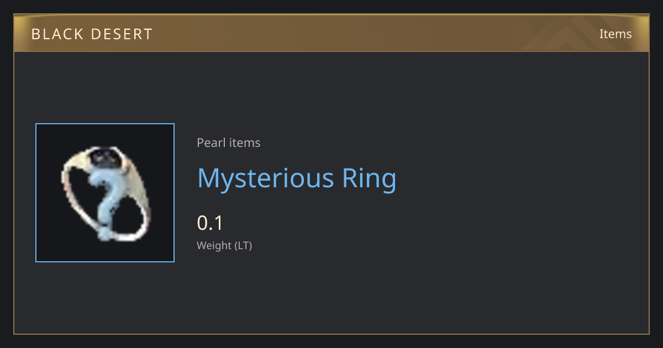Click the word items after Pearl
This screenshot has width=663, height=348.
[245, 143]
